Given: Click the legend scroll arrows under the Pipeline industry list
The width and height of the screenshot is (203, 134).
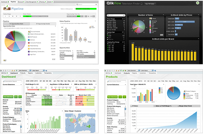Looking at the screenshot, I should click(x=54, y=59).
